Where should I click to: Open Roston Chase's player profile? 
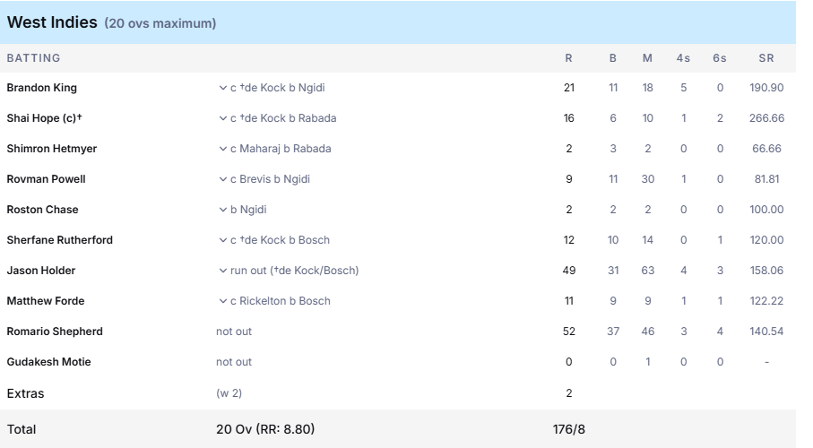point(42,210)
